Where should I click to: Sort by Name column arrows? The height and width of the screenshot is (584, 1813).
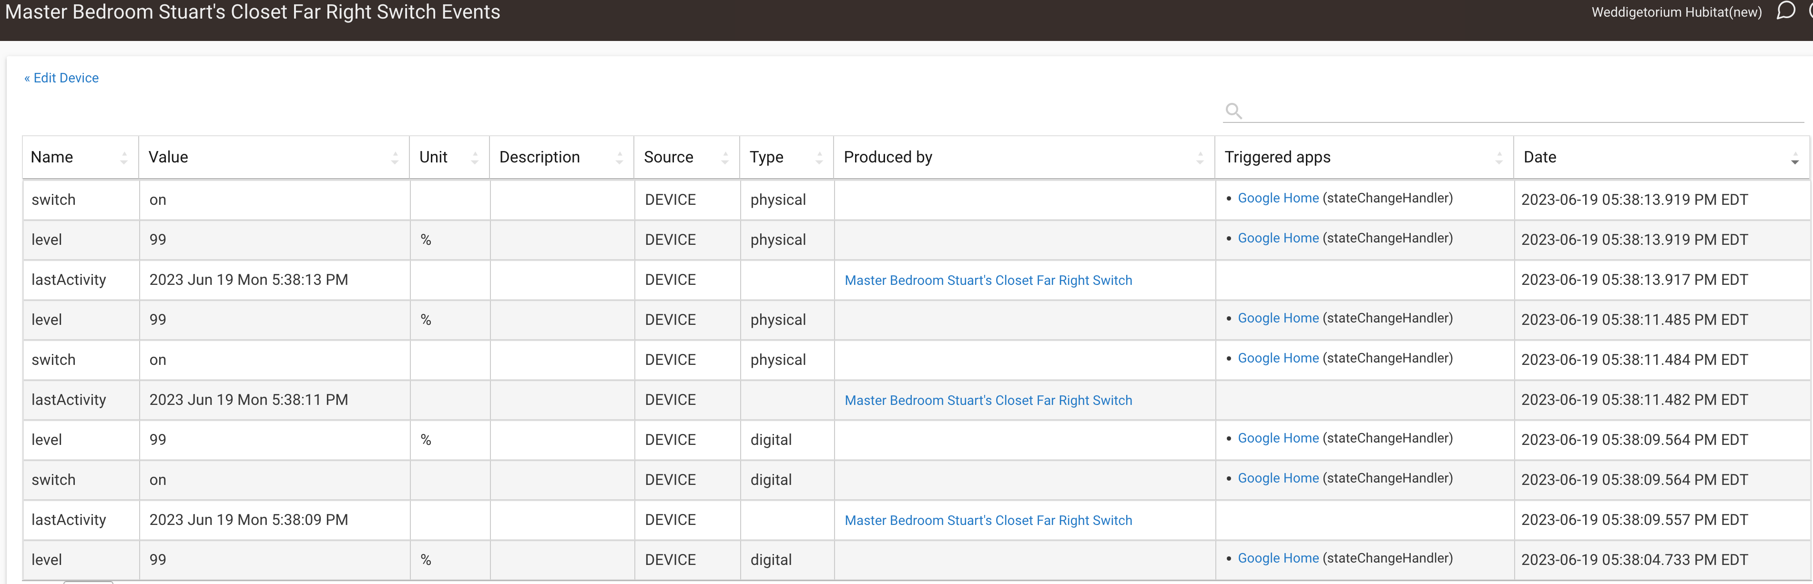[x=124, y=158]
